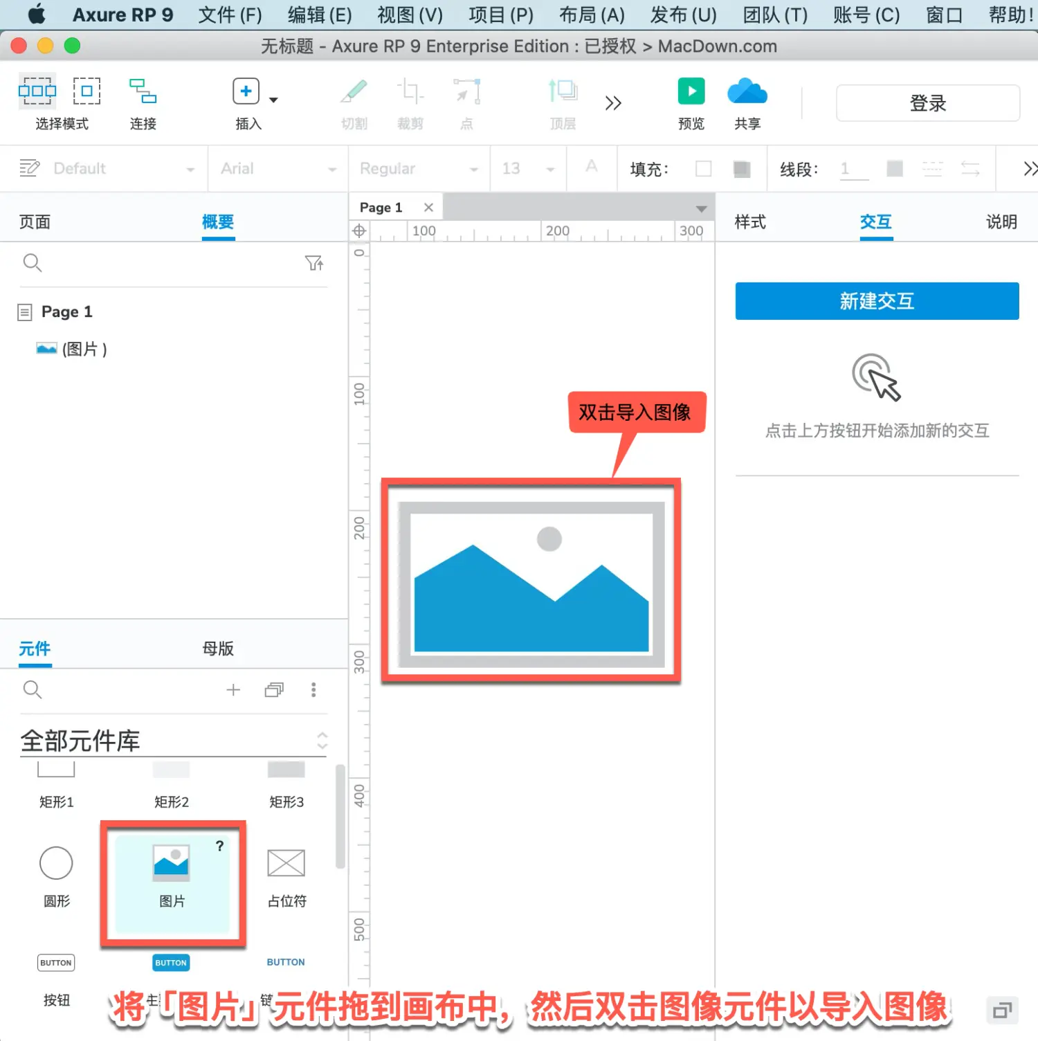Image resolution: width=1038 pixels, height=1041 pixels.
Task: Select the image widget on the canvas
Action: pos(531,583)
